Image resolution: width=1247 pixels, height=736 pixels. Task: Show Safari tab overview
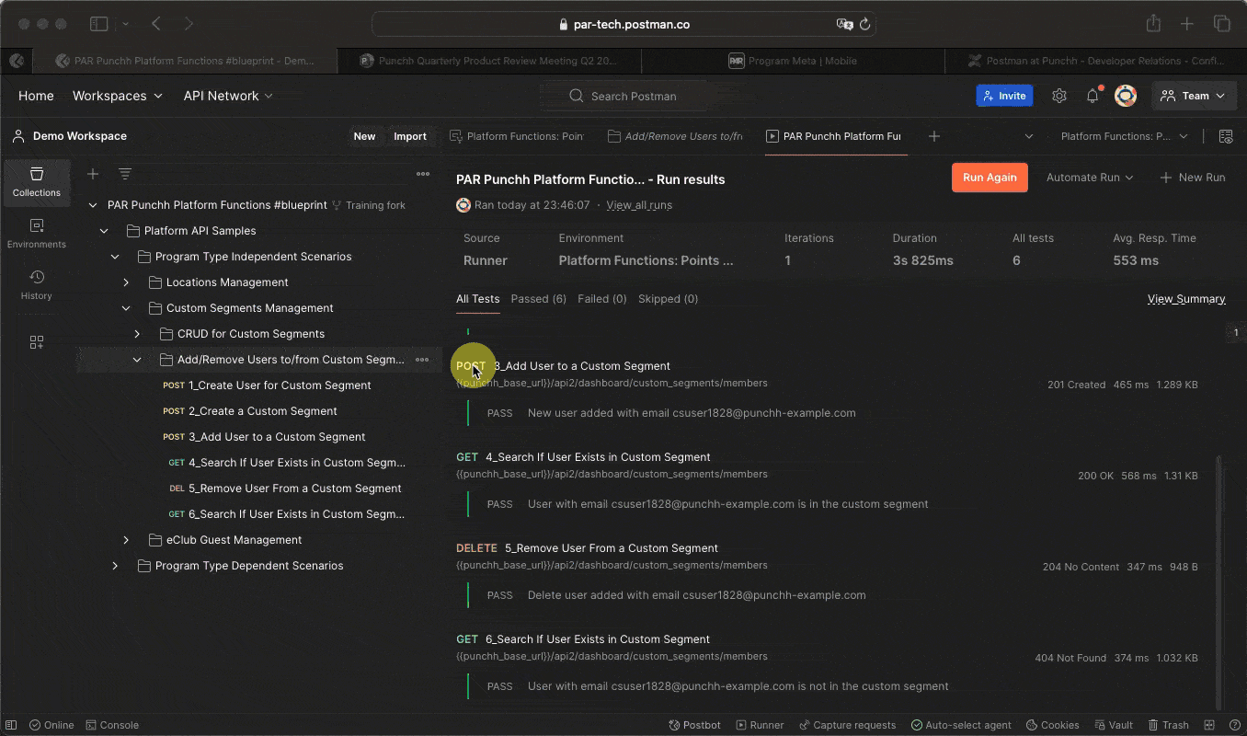[1222, 24]
